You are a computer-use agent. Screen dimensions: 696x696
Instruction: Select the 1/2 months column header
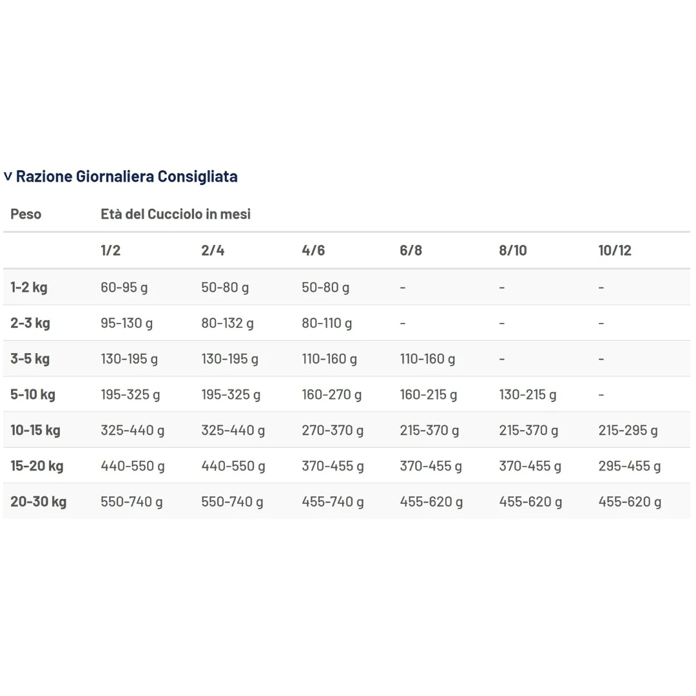[111, 250]
